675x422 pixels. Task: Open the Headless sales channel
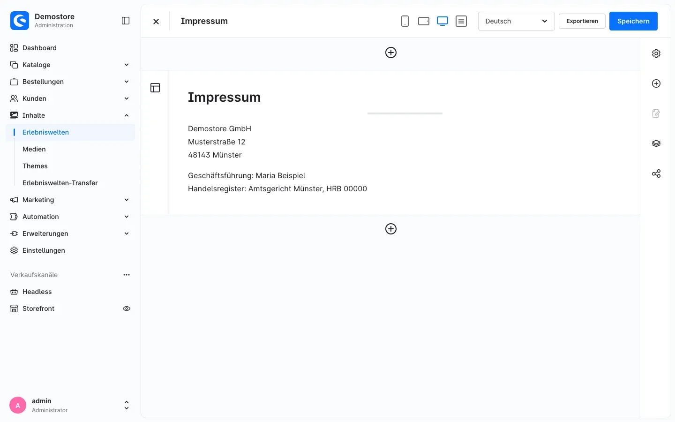click(x=70, y=292)
